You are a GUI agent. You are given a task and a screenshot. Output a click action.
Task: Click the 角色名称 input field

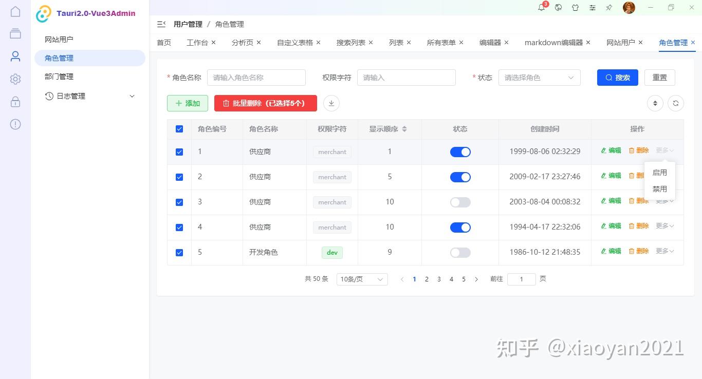pyautogui.click(x=256, y=77)
